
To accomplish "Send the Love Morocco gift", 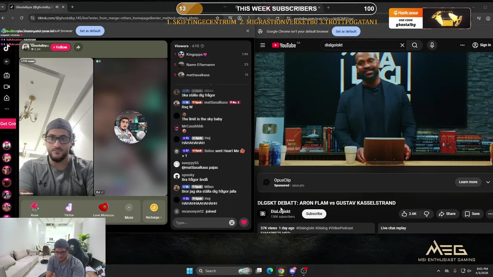I will [103, 210].
